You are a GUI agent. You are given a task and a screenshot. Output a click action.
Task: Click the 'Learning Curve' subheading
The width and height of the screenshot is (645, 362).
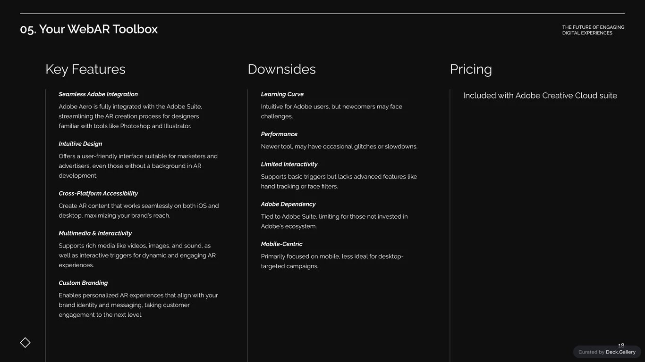tap(282, 94)
